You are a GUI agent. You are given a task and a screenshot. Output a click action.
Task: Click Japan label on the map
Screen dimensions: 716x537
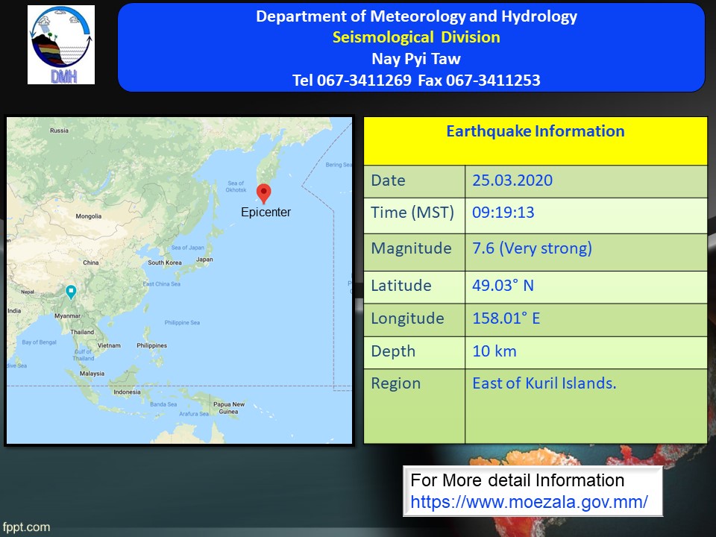pyautogui.click(x=204, y=260)
